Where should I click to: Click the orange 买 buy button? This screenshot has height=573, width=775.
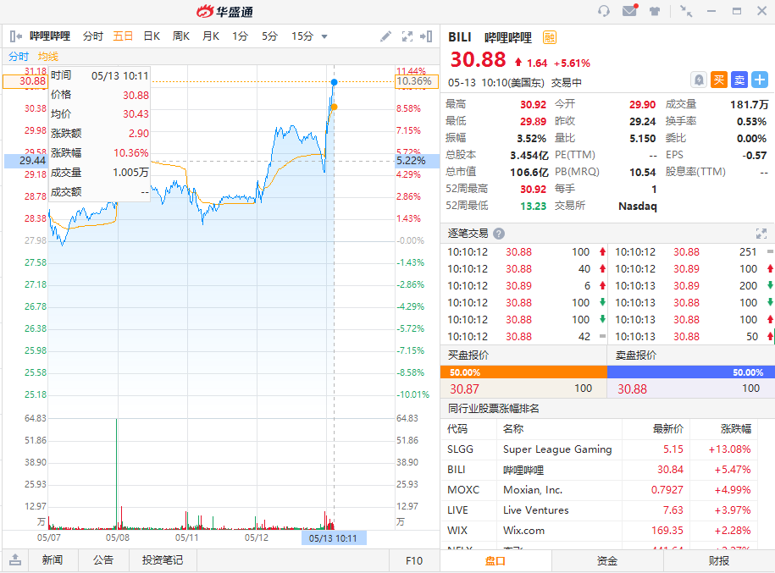[719, 80]
